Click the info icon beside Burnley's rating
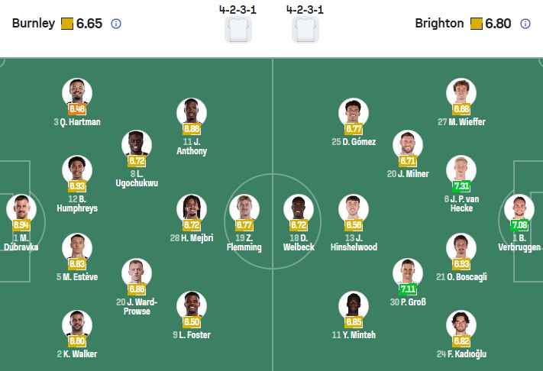The height and width of the screenshot is (371, 543). 116,24
